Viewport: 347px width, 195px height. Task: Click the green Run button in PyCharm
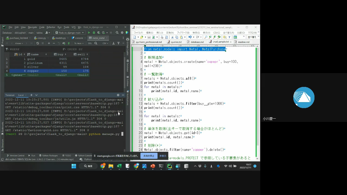pos(89,33)
